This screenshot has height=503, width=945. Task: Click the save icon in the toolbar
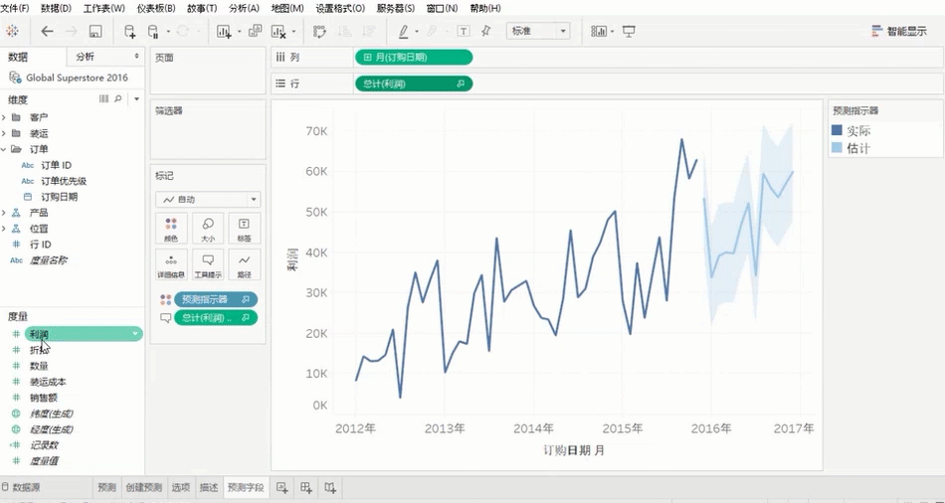(95, 32)
